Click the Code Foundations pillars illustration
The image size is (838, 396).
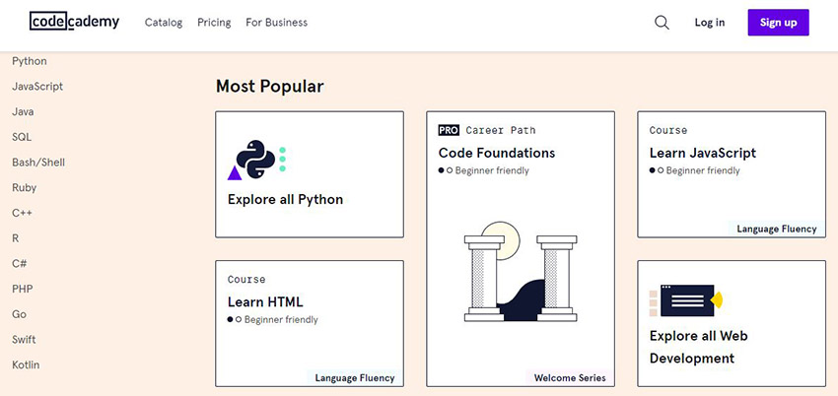click(520, 272)
